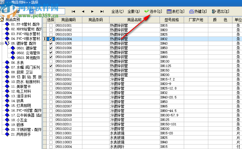Screen dimensions: 242x149
Task: Click the filter text input field
Action: pyautogui.click(x=50, y=11)
